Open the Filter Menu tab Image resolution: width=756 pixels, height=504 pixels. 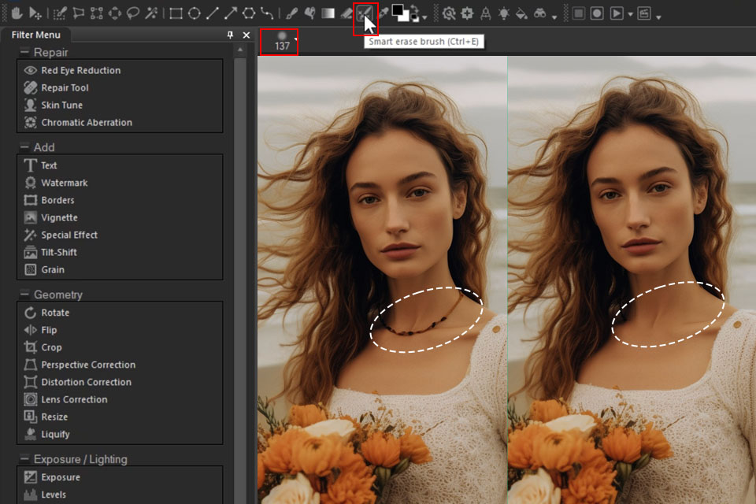pyautogui.click(x=36, y=35)
